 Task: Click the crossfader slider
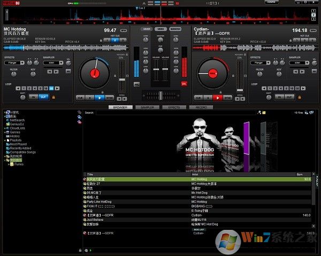(160, 94)
